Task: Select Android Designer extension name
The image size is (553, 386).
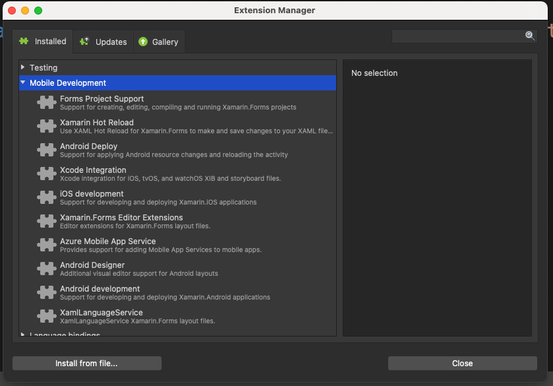Action: [x=92, y=265]
